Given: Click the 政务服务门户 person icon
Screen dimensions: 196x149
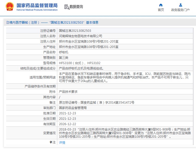Looking at the screenshot, I should click(x=180, y=5).
